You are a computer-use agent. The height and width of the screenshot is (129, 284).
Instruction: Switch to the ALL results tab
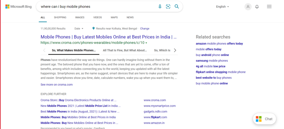click(x=43, y=17)
